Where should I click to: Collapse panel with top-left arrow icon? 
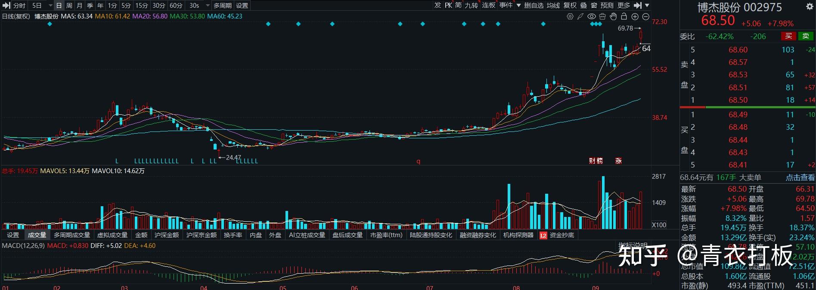point(6,6)
